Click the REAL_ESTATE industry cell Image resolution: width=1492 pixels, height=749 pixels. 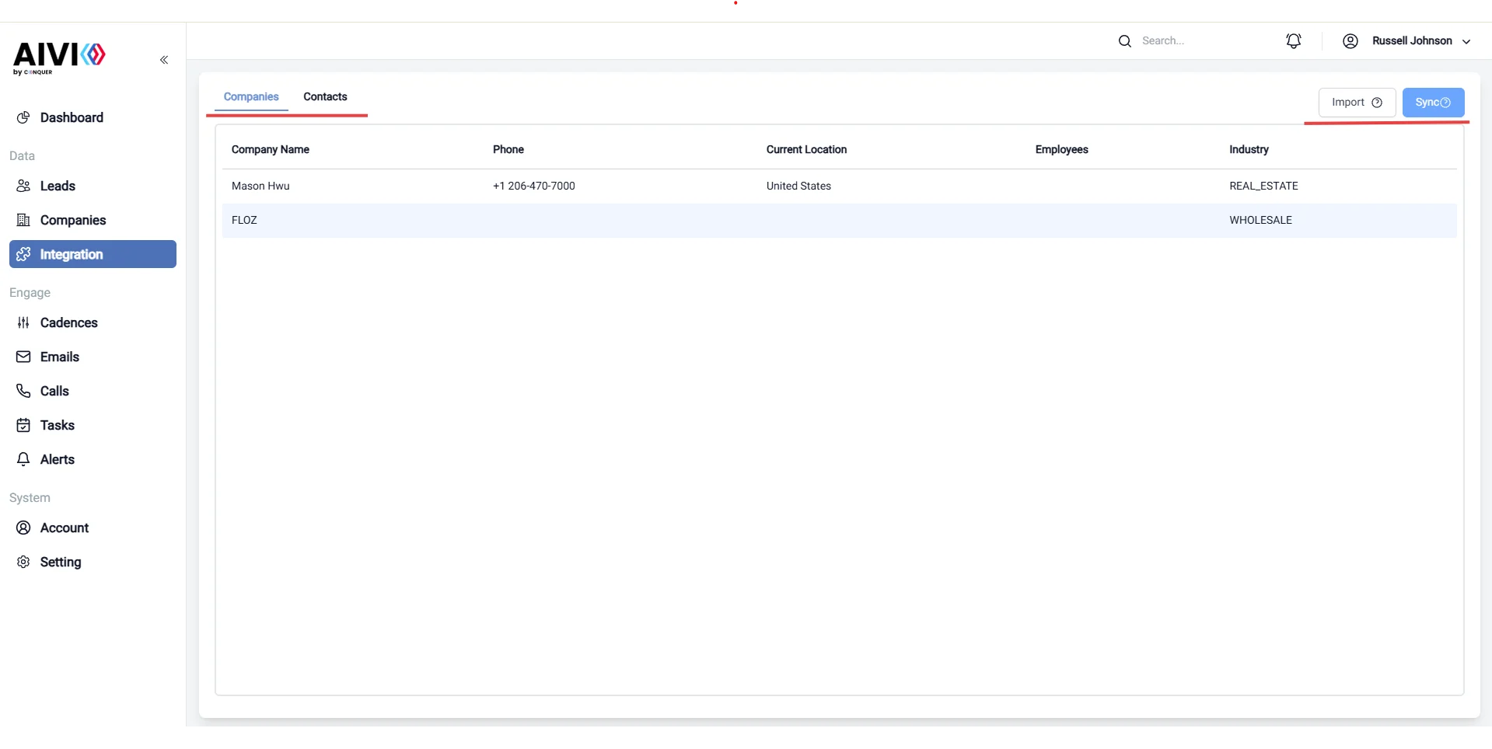1263,186
